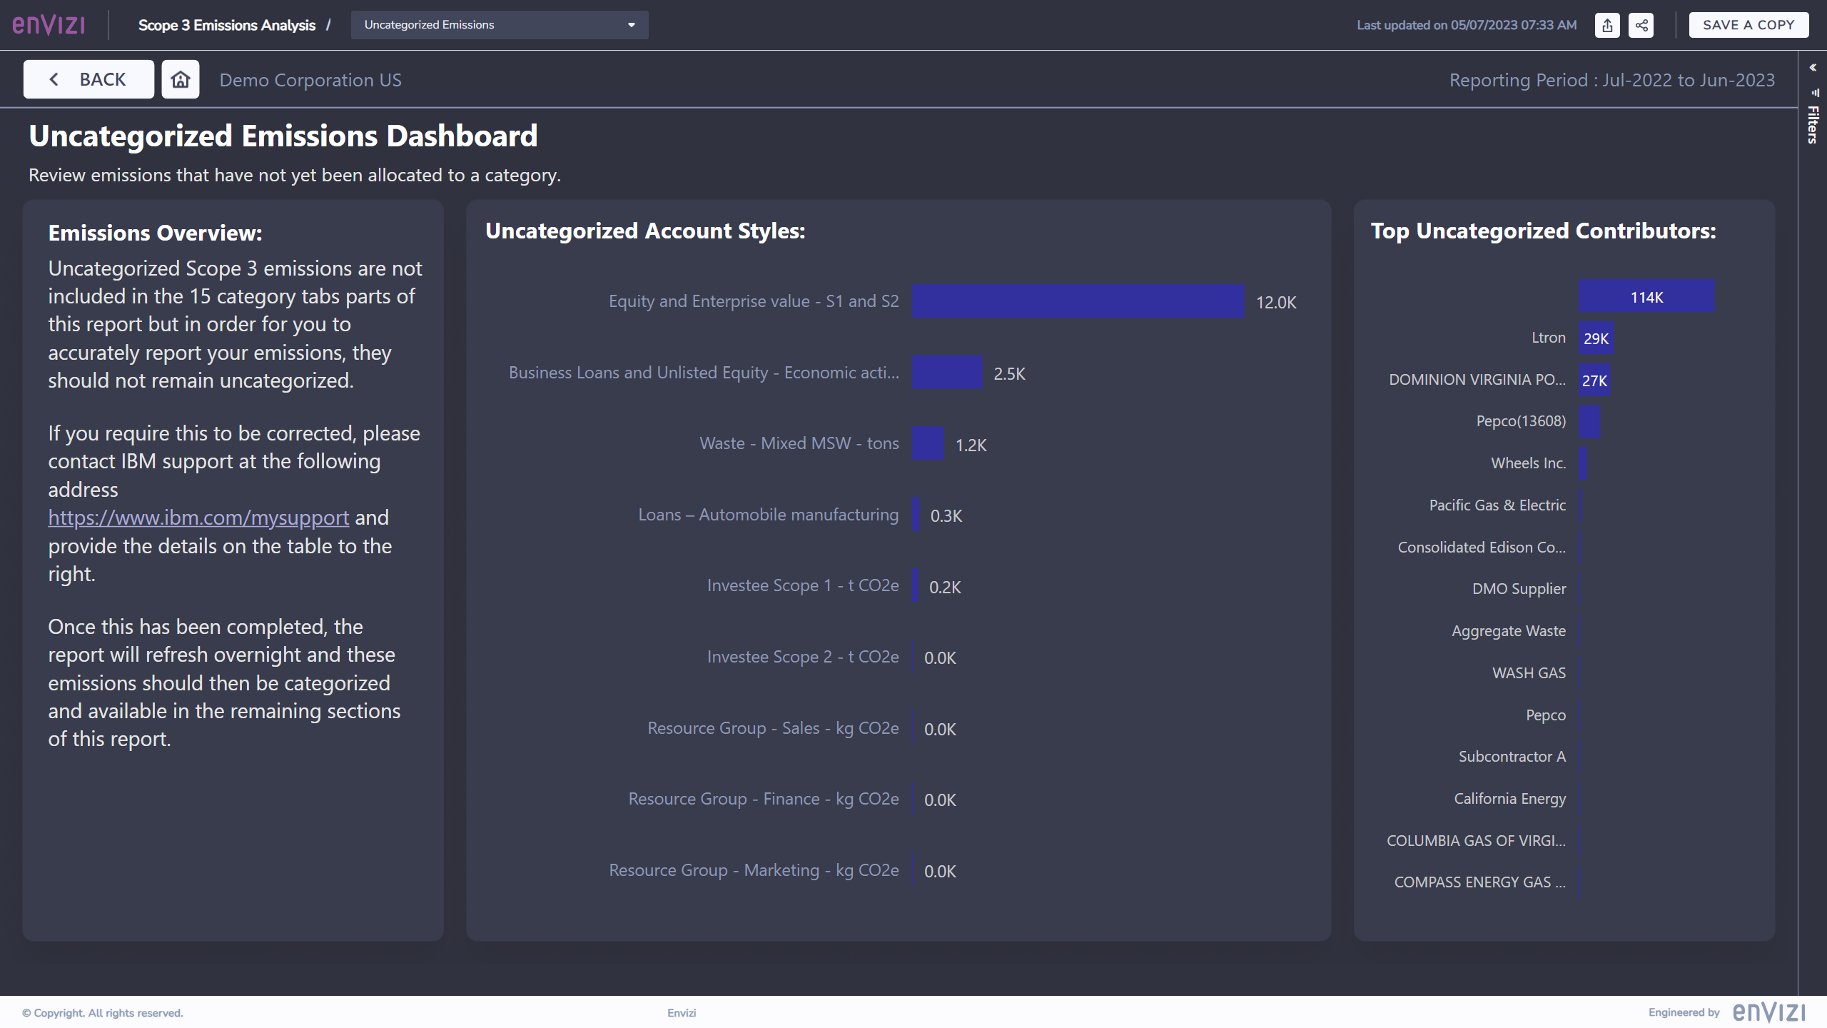Click the Envizi logo in the header
This screenshot has height=1028, width=1827.
click(49, 25)
